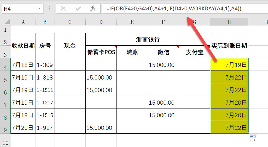This screenshot has width=268, height=147.
Task: Click the formula bar resize dots handle
Action: click(x=49, y=9)
